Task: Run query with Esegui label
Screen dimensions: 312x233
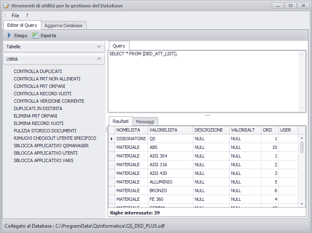Action: coord(21,35)
